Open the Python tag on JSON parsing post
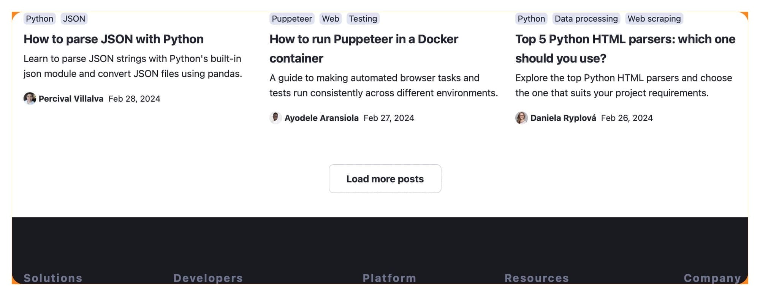Image resolution: width=760 pixels, height=296 pixels. [40, 19]
